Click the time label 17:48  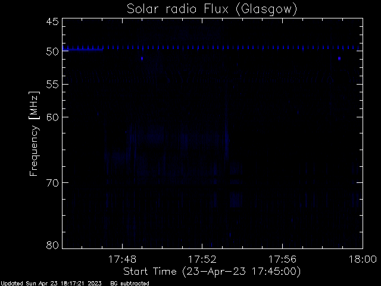122,259
